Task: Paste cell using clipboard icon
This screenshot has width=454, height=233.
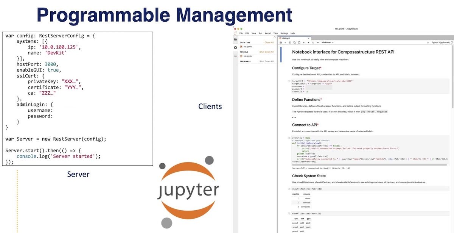Action: point(299,42)
